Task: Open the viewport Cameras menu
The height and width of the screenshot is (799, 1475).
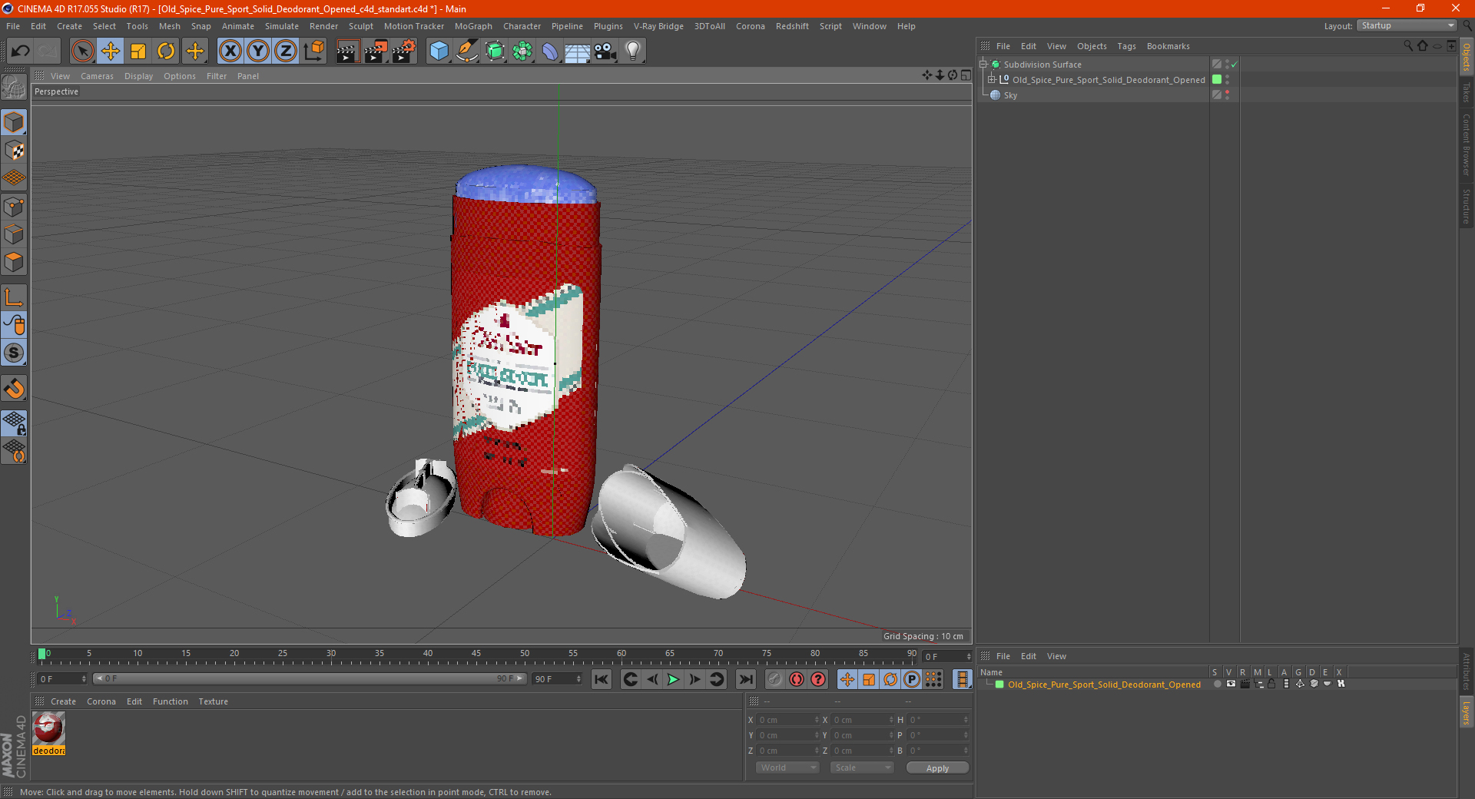Action: point(97,76)
